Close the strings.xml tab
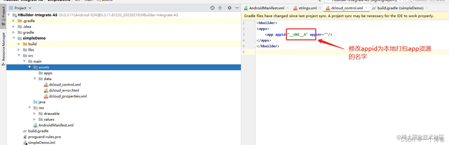Screen dimensions: 449x145 coord(320,8)
